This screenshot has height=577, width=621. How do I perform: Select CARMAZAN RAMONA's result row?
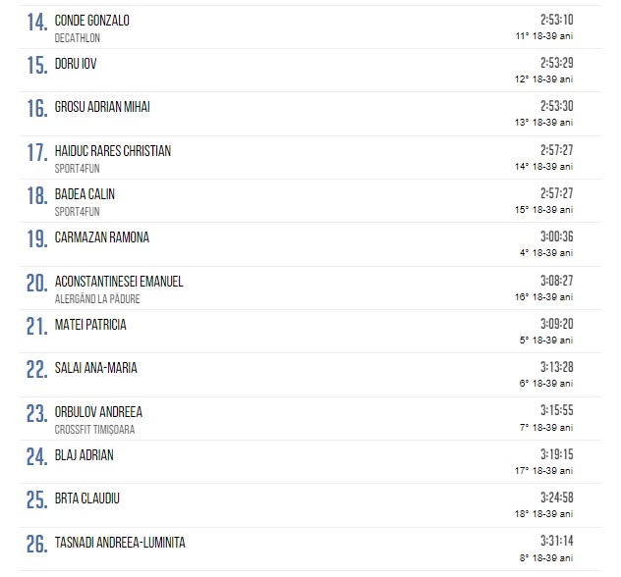(102, 237)
